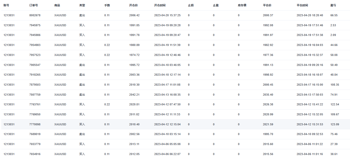Click the 账号 column header
Viewport: 350px width, 158px height.
(x=6, y=5)
